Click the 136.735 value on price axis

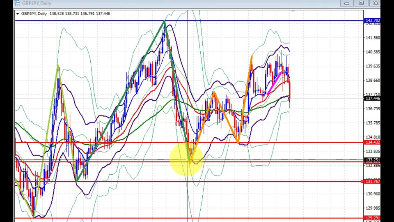[x=373, y=109]
